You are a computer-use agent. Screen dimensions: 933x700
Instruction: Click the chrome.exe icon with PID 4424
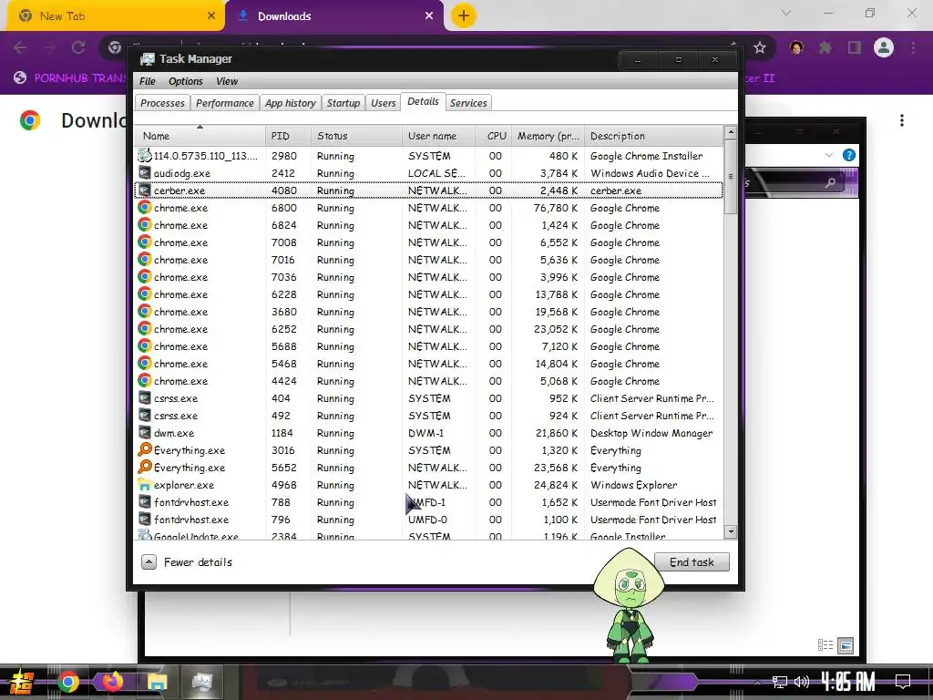point(145,380)
